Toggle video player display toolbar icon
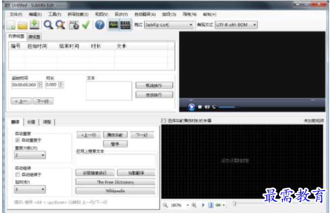 125,25
